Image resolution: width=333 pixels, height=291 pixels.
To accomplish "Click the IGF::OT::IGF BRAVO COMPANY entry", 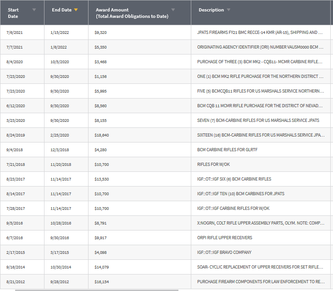I will (x=224, y=253).
